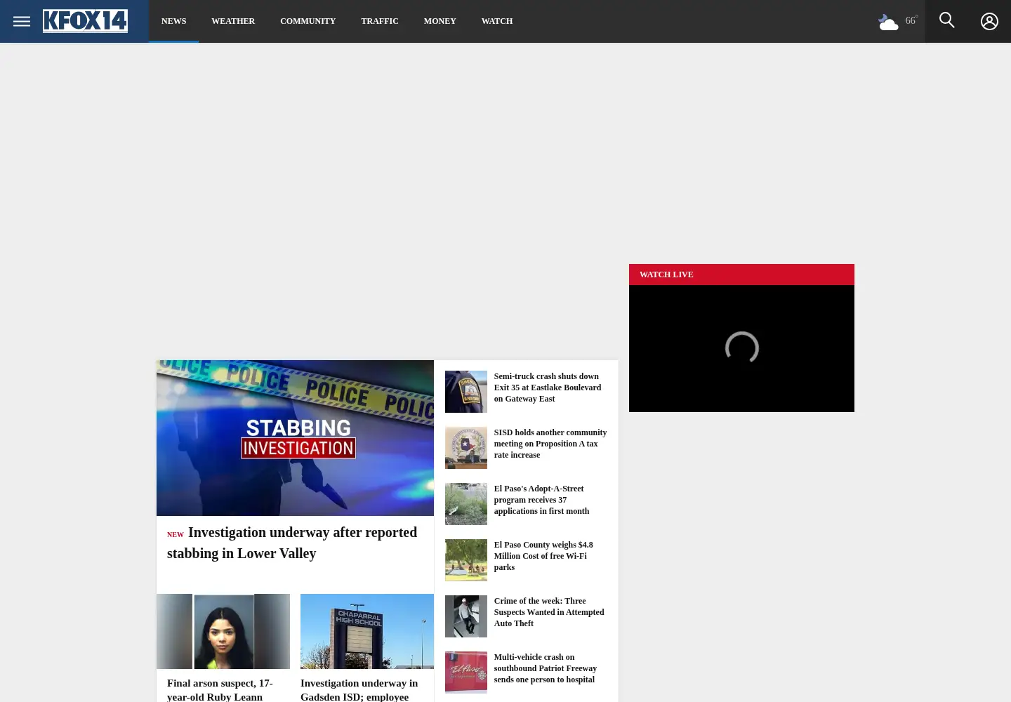
Task: Open the News menu
Action: (x=173, y=21)
